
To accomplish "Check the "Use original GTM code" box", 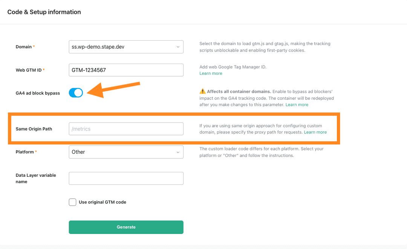I will (72, 202).
